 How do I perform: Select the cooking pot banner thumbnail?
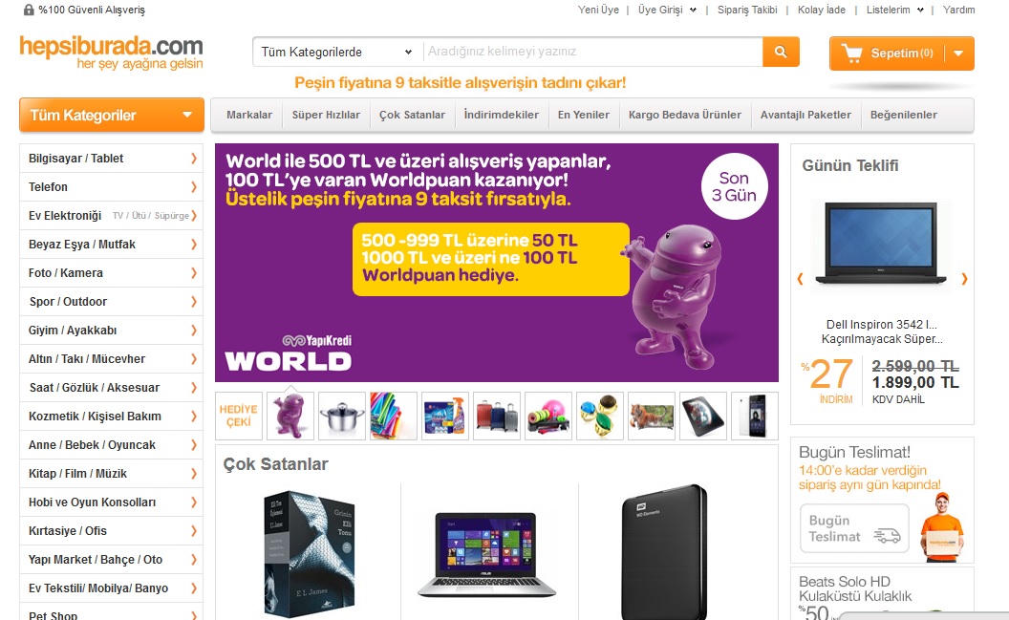click(x=342, y=417)
